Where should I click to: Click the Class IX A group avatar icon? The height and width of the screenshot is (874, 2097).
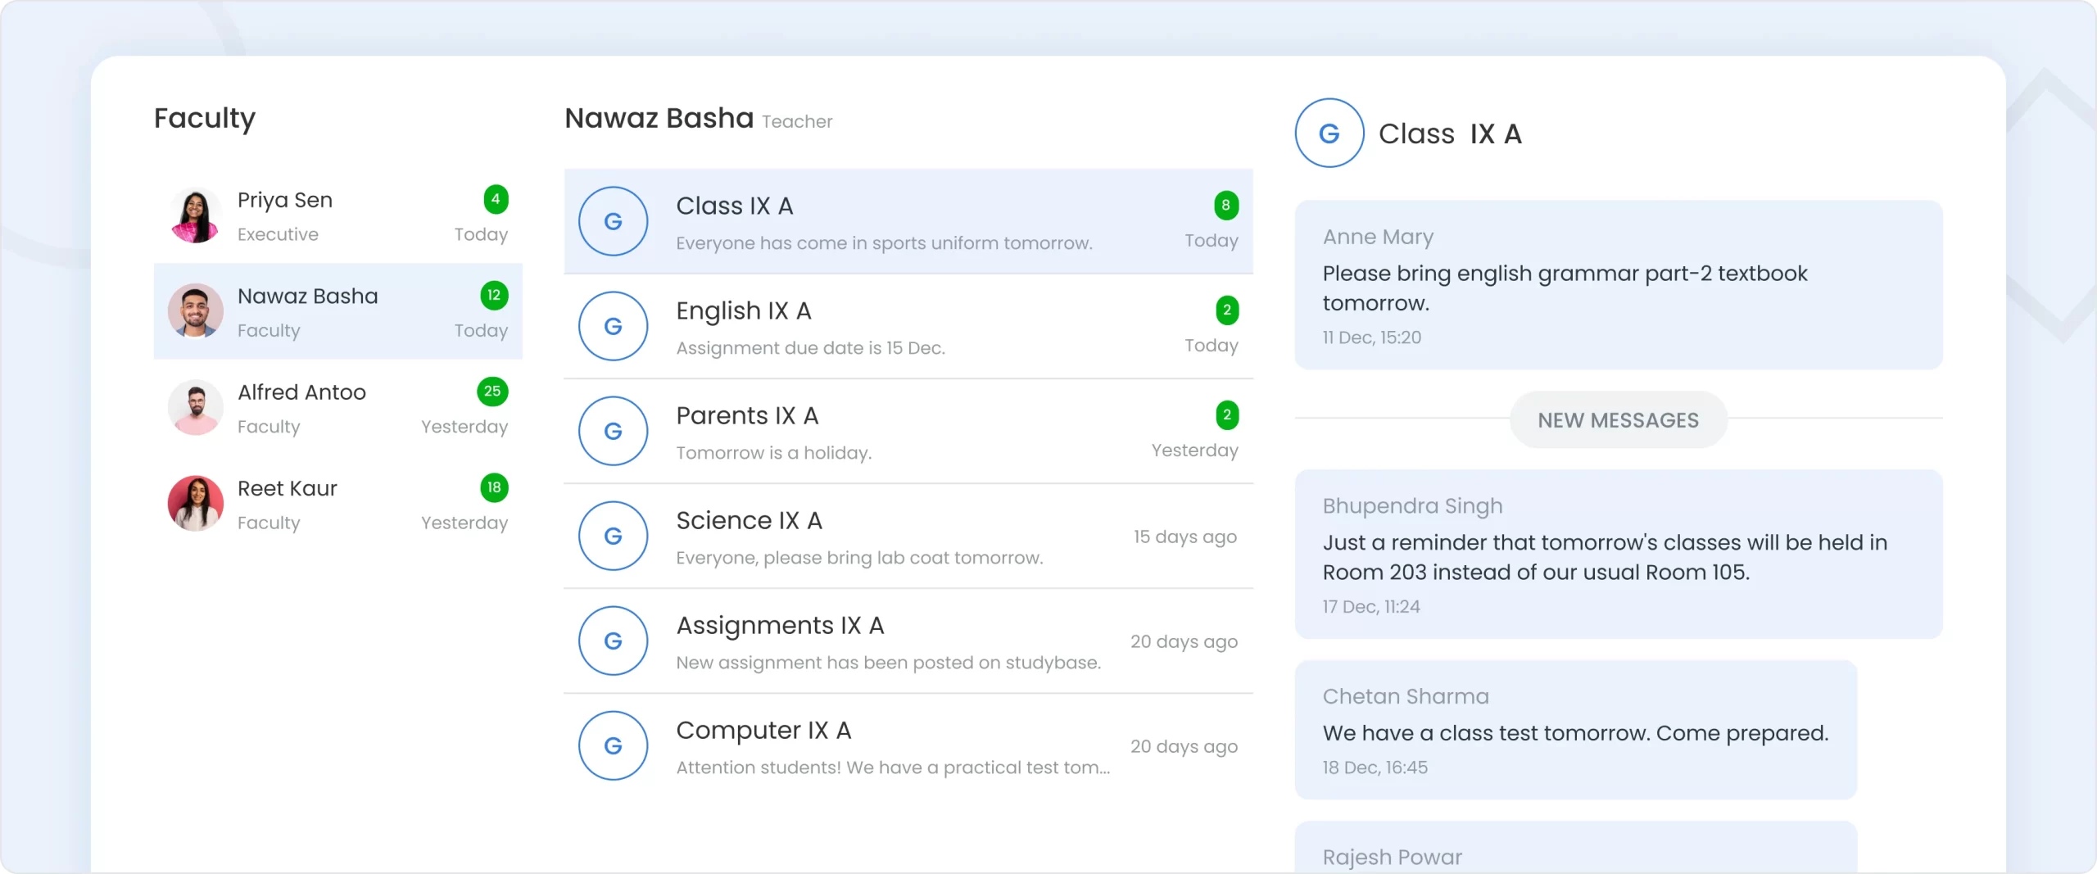click(x=613, y=221)
